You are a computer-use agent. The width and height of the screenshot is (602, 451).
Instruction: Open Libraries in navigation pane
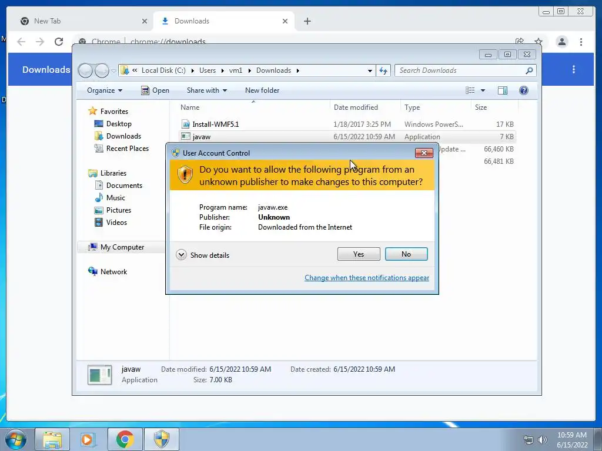pos(113,173)
